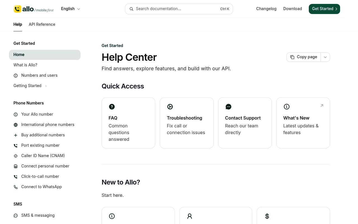
Task: Open the What's New card title
Action: (x=296, y=118)
